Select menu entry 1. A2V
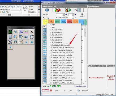The height and width of the screenshot is (96, 116). 53,25
